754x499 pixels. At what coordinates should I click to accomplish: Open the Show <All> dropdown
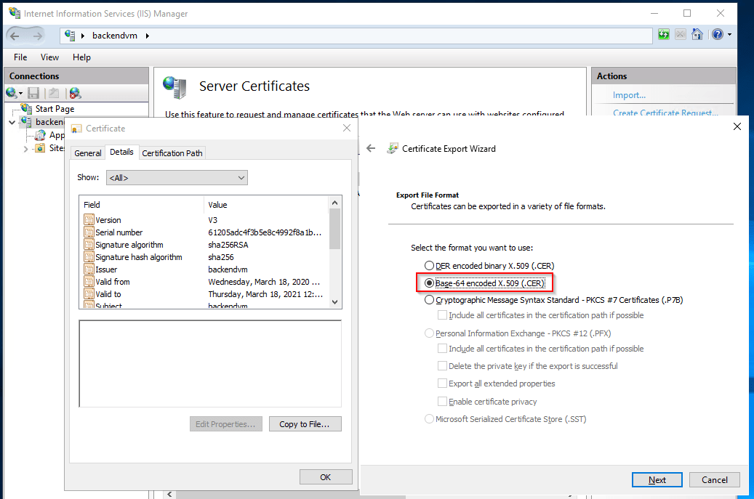coord(177,178)
